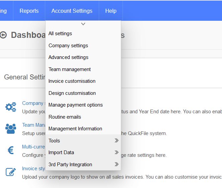
Task: Open the Invoice styling link
Action: click(34, 169)
